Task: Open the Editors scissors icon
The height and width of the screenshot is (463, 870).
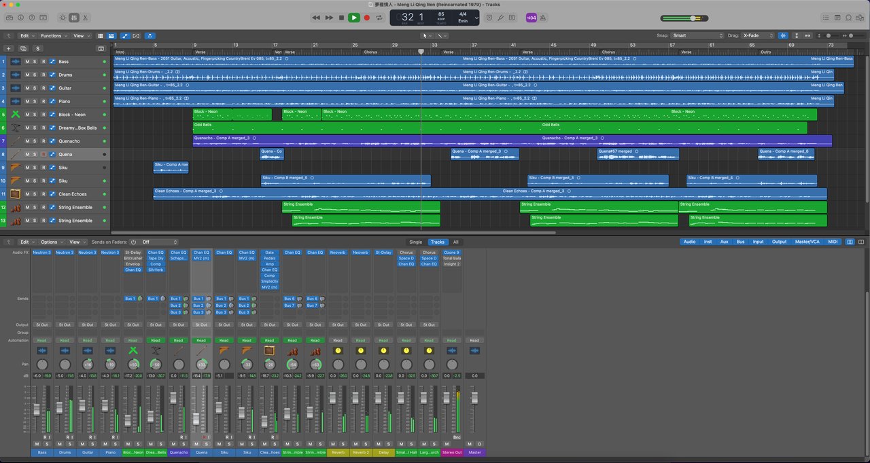Action: (86, 18)
